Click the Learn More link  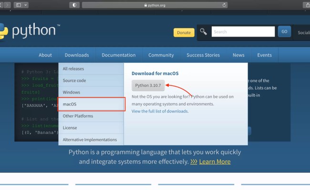coord(215,161)
